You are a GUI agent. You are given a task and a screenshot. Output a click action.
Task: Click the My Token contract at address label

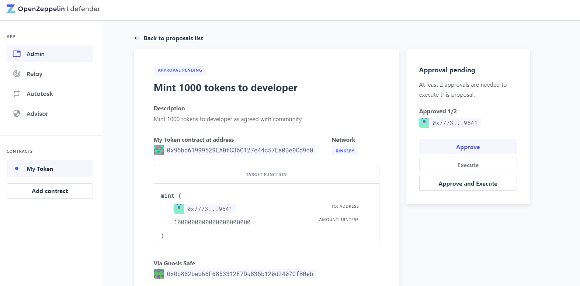point(194,140)
